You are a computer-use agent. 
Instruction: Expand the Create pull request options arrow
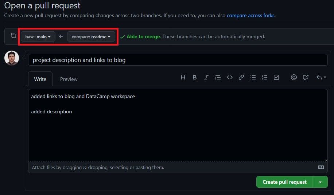coord(320,182)
